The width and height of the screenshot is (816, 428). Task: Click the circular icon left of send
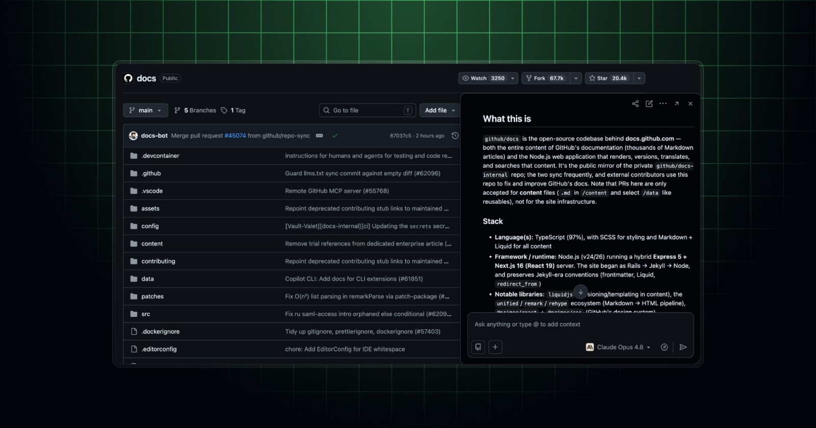664,347
